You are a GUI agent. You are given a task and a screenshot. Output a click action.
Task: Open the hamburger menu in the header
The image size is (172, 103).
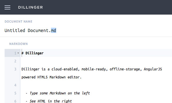7,7
